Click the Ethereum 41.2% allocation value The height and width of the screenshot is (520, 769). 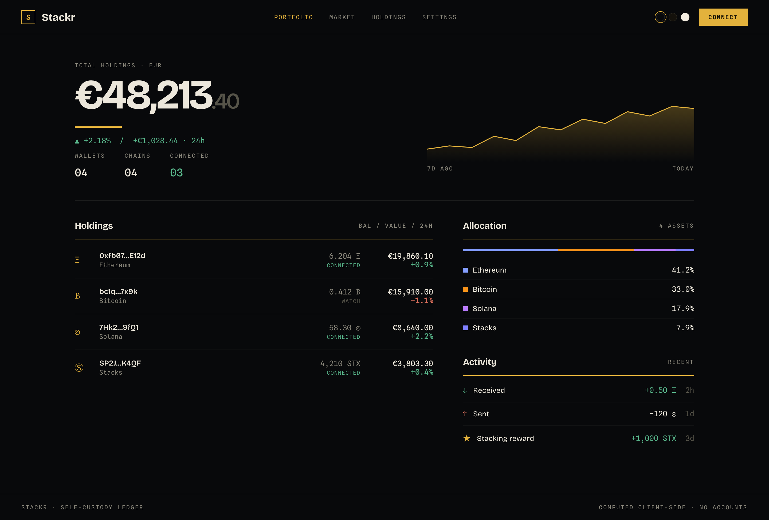[683, 270]
